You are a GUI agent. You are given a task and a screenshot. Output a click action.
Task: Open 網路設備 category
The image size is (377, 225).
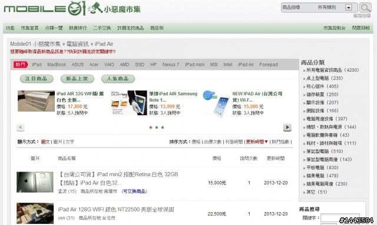(322, 111)
